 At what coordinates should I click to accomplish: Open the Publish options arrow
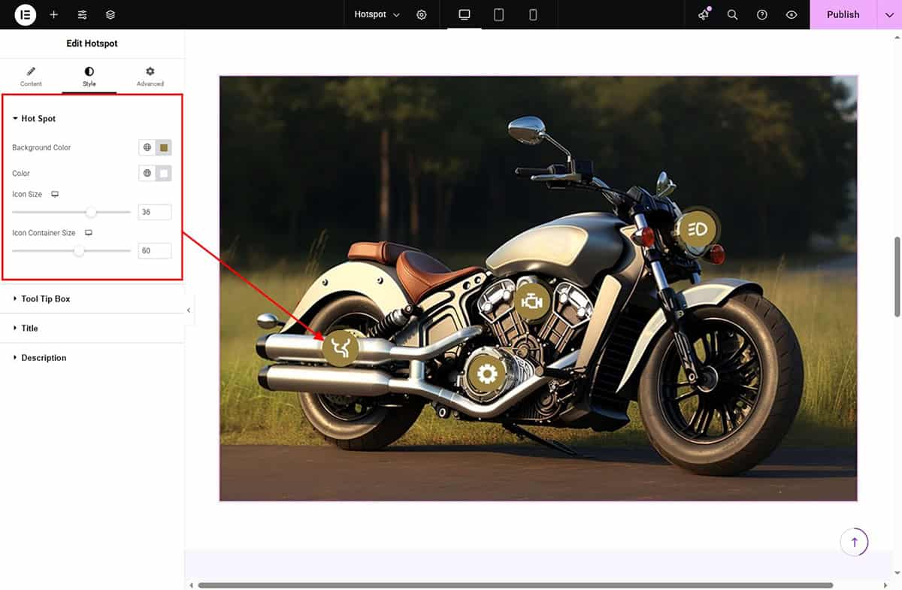889,14
